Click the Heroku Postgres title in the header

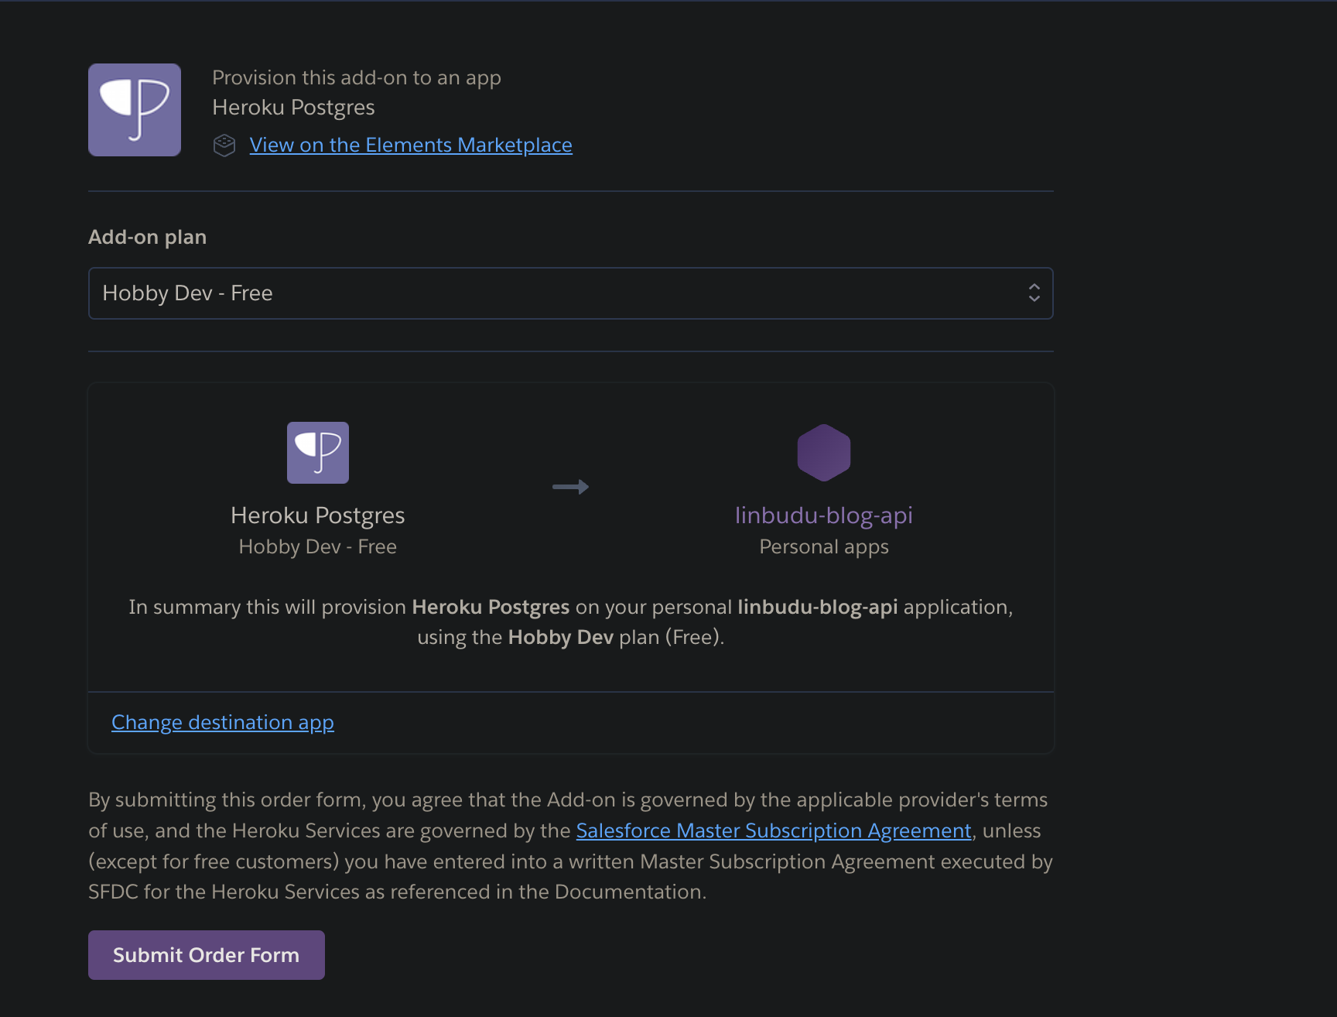pos(293,108)
